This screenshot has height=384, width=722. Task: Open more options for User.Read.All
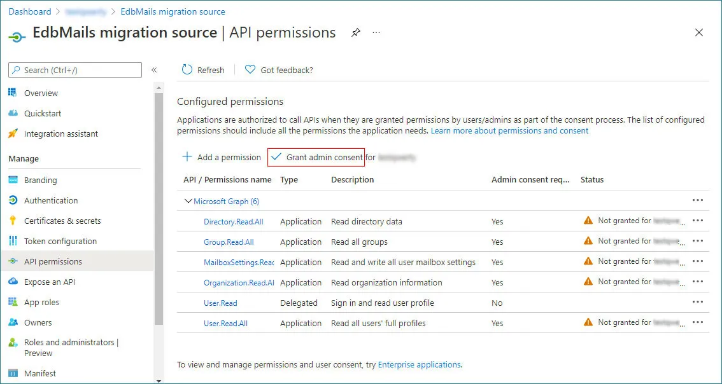(698, 322)
